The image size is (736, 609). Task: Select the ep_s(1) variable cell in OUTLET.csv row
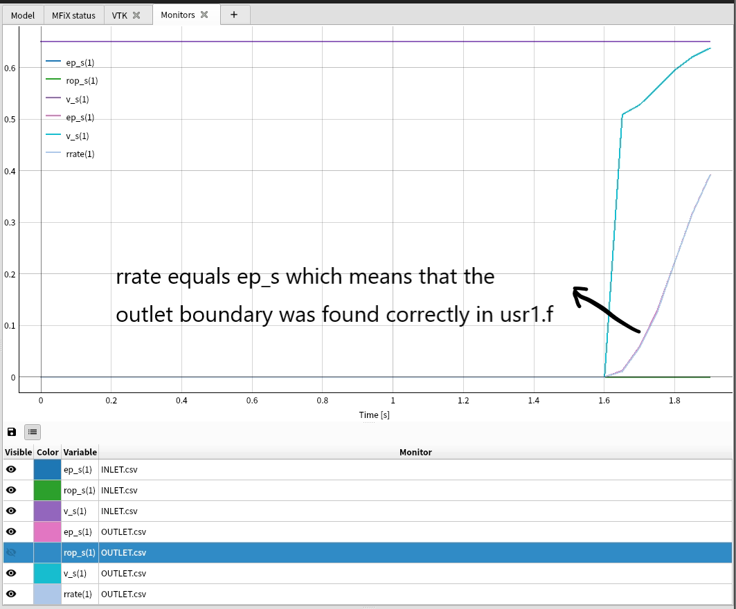point(78,531)
